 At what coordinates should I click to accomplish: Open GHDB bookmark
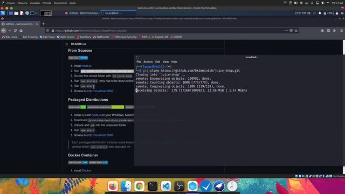pyautogui.click(x=176, y=37)
